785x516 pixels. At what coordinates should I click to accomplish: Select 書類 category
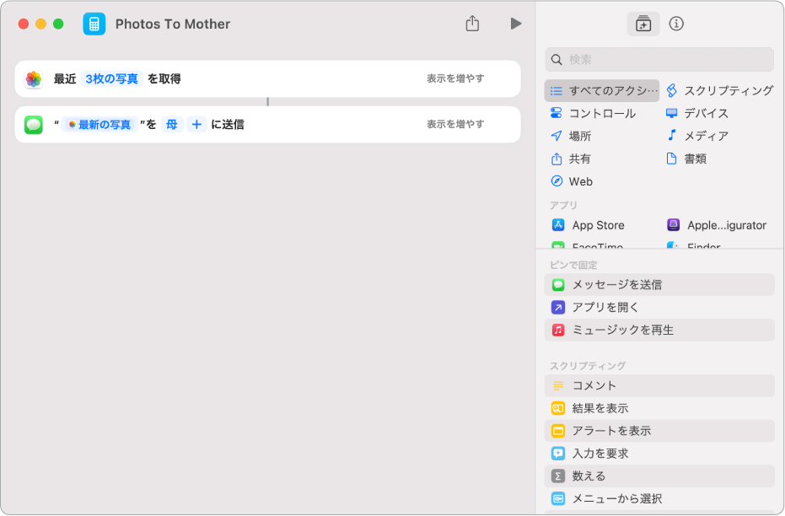[686, 159]
